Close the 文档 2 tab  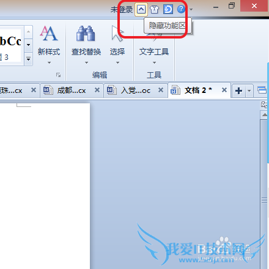pyautogui.click(x=224, y=90)
